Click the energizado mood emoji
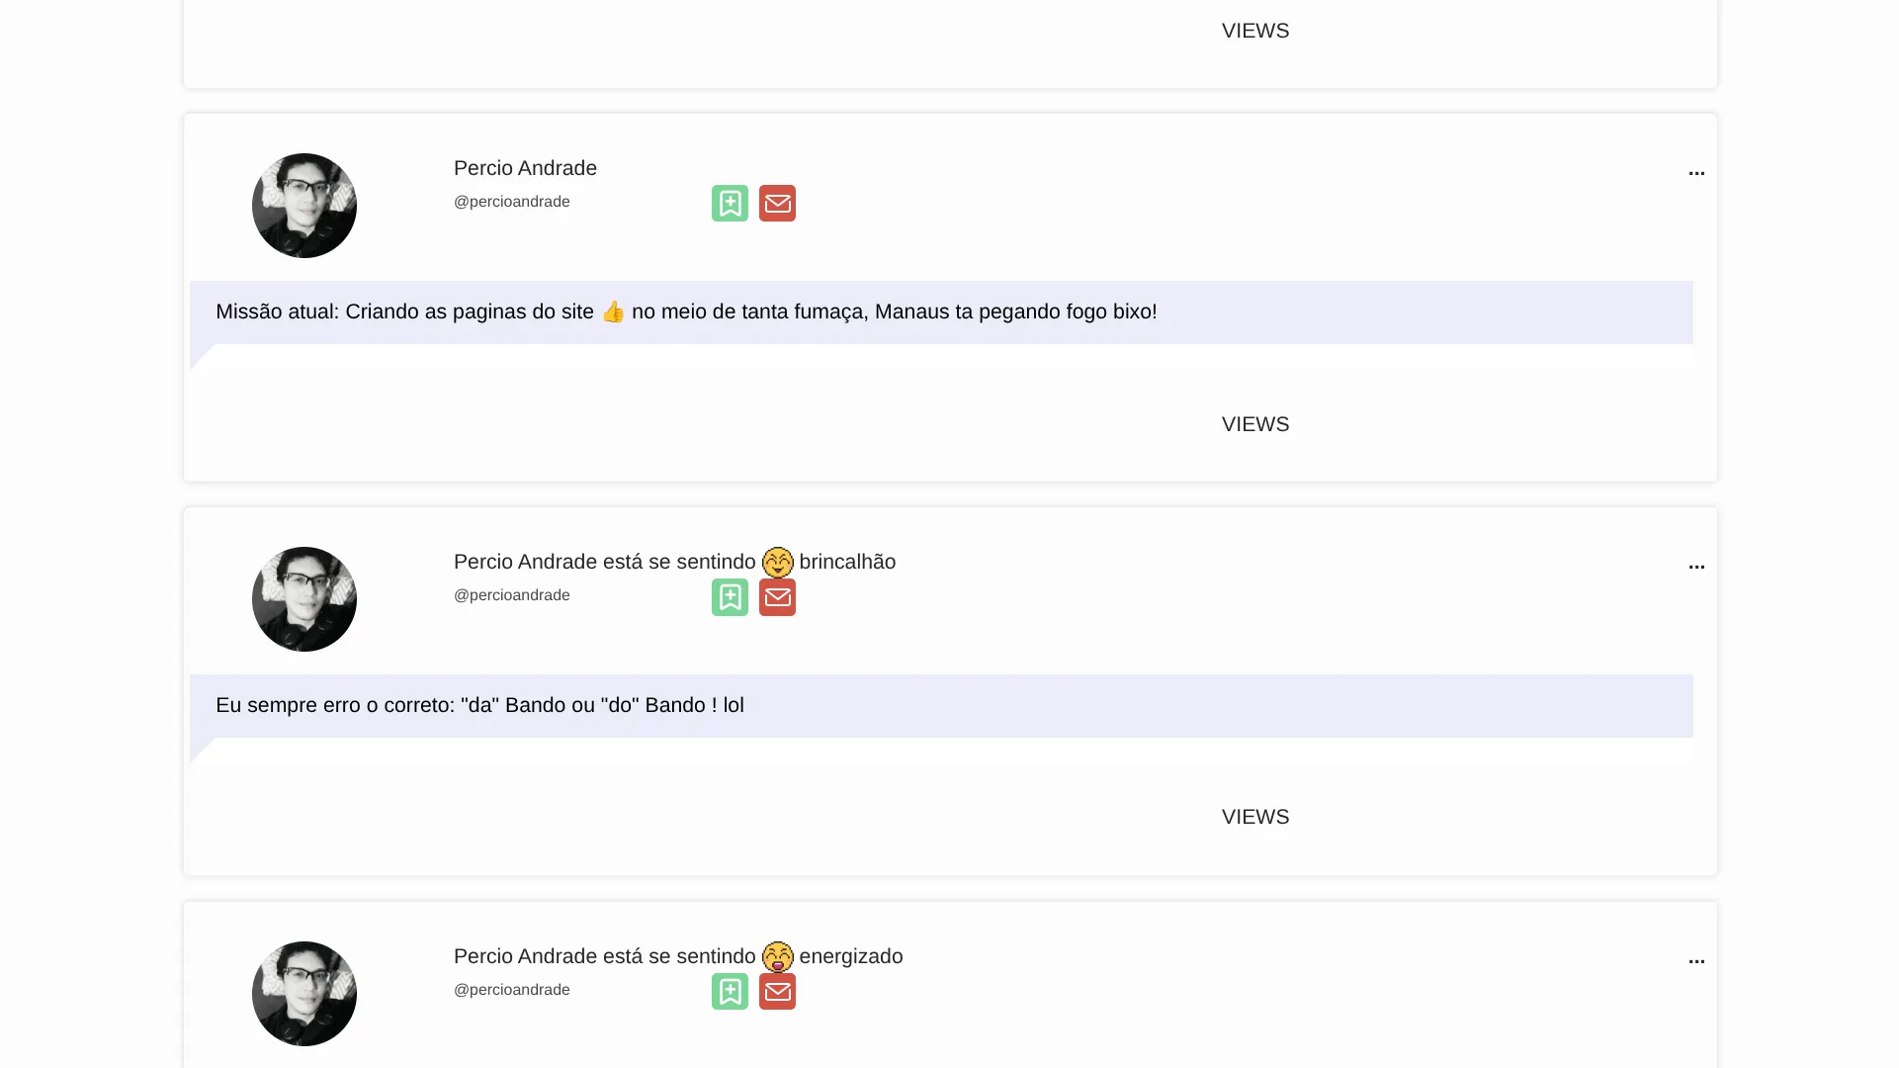1899x1068 pixels. (x=778, y=957)
